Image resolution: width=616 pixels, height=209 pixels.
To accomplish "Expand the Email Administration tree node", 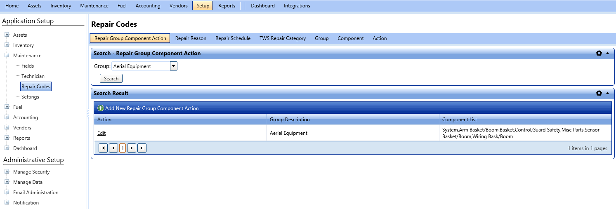I will [x=7, y=193].
